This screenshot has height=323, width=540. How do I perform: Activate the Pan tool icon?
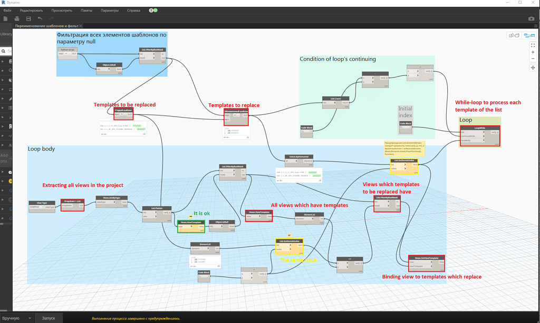(533, 67)
